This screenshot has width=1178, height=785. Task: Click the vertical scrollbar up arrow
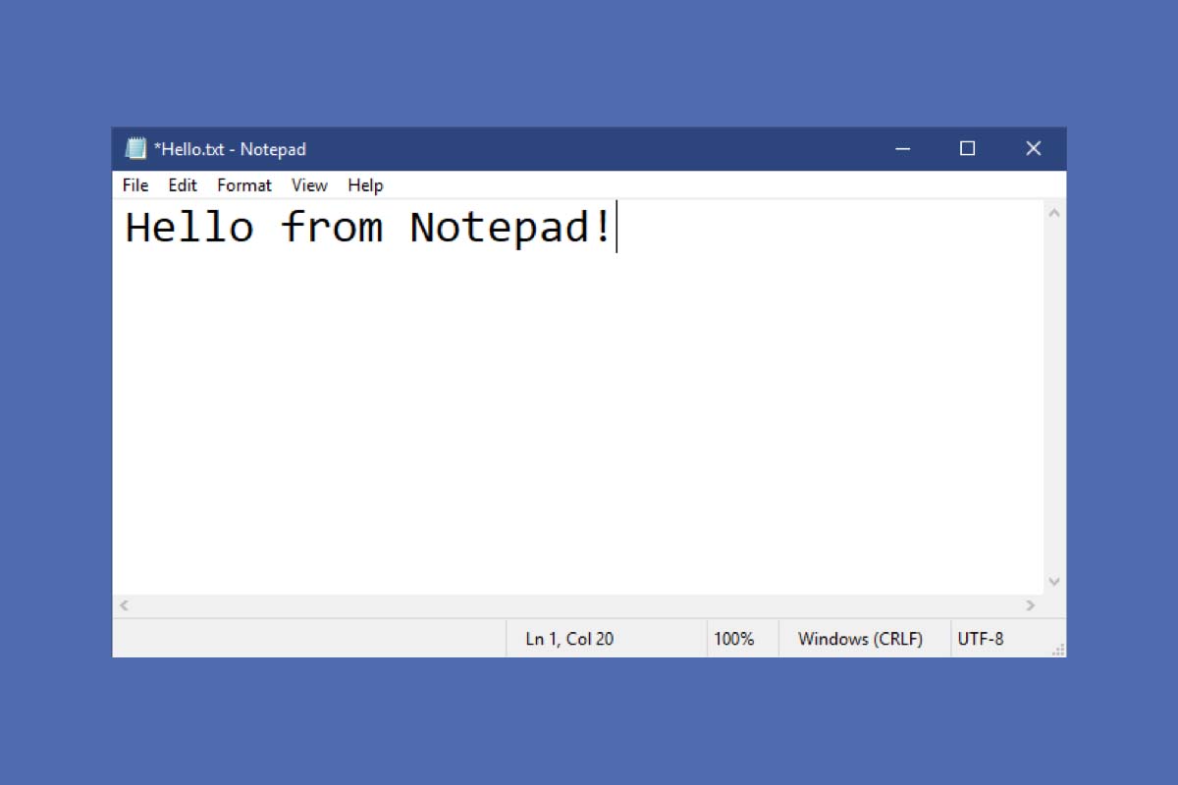coord(1054,212)
